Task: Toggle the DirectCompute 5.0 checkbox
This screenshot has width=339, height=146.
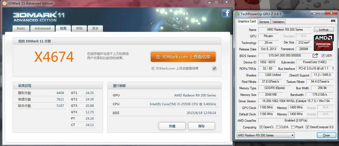Action: [307, 127]
